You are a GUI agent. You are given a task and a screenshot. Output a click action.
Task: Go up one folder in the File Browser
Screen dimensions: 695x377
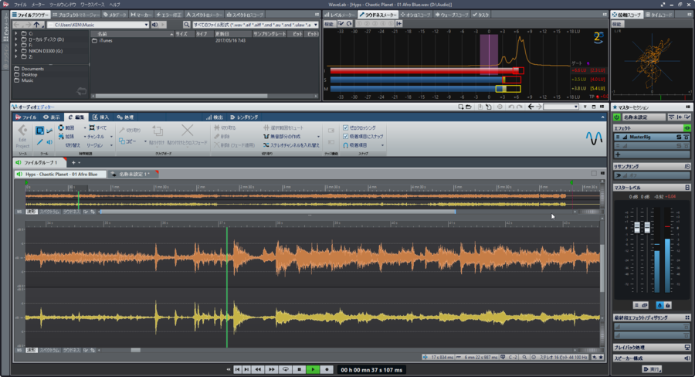(x=37, y=25)
